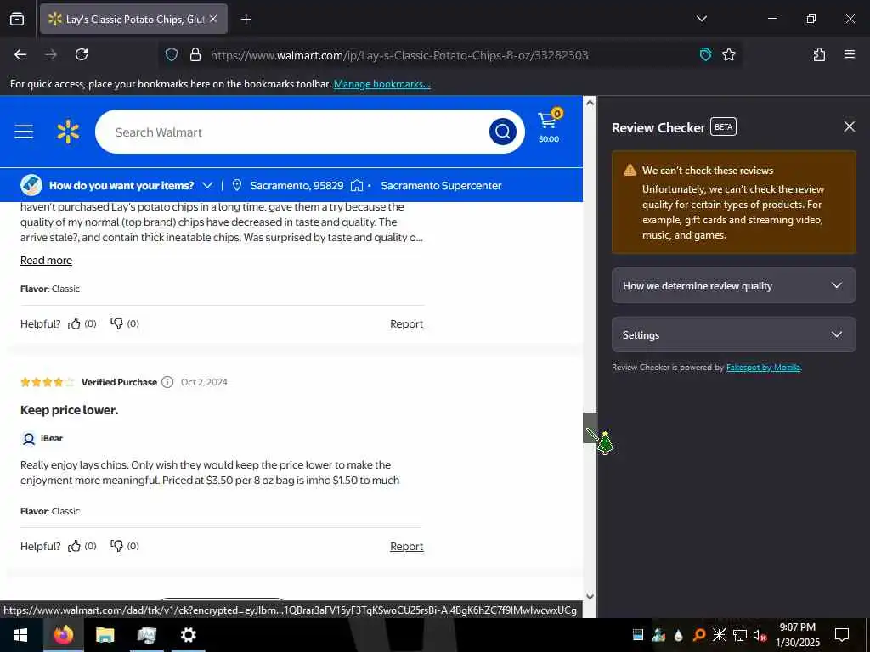The width and height of the screenshot is (870, 652).
Task: Submit search with the magnifier button
Action: point(503,132)
